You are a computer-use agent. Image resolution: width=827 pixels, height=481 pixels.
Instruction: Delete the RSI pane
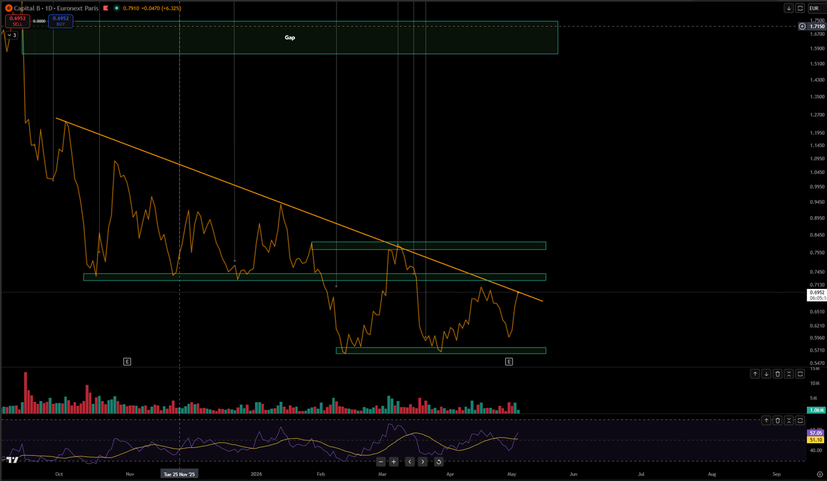tap(777, 420)
